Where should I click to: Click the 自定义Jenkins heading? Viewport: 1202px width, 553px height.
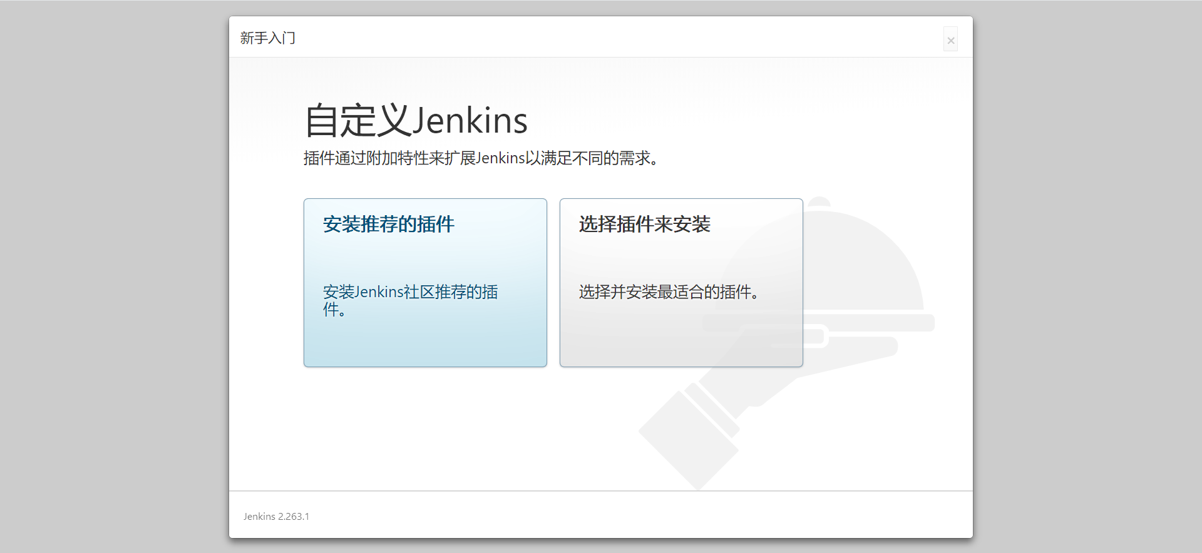[x=416, y=120]
